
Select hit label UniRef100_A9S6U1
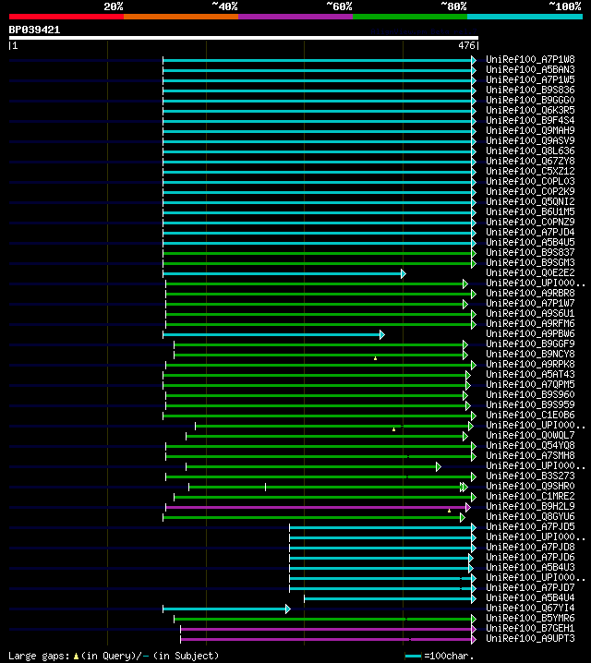pyautogui.click(x=530, y=313)
